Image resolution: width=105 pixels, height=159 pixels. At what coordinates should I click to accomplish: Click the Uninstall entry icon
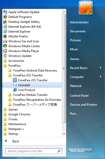coord(15,85)
